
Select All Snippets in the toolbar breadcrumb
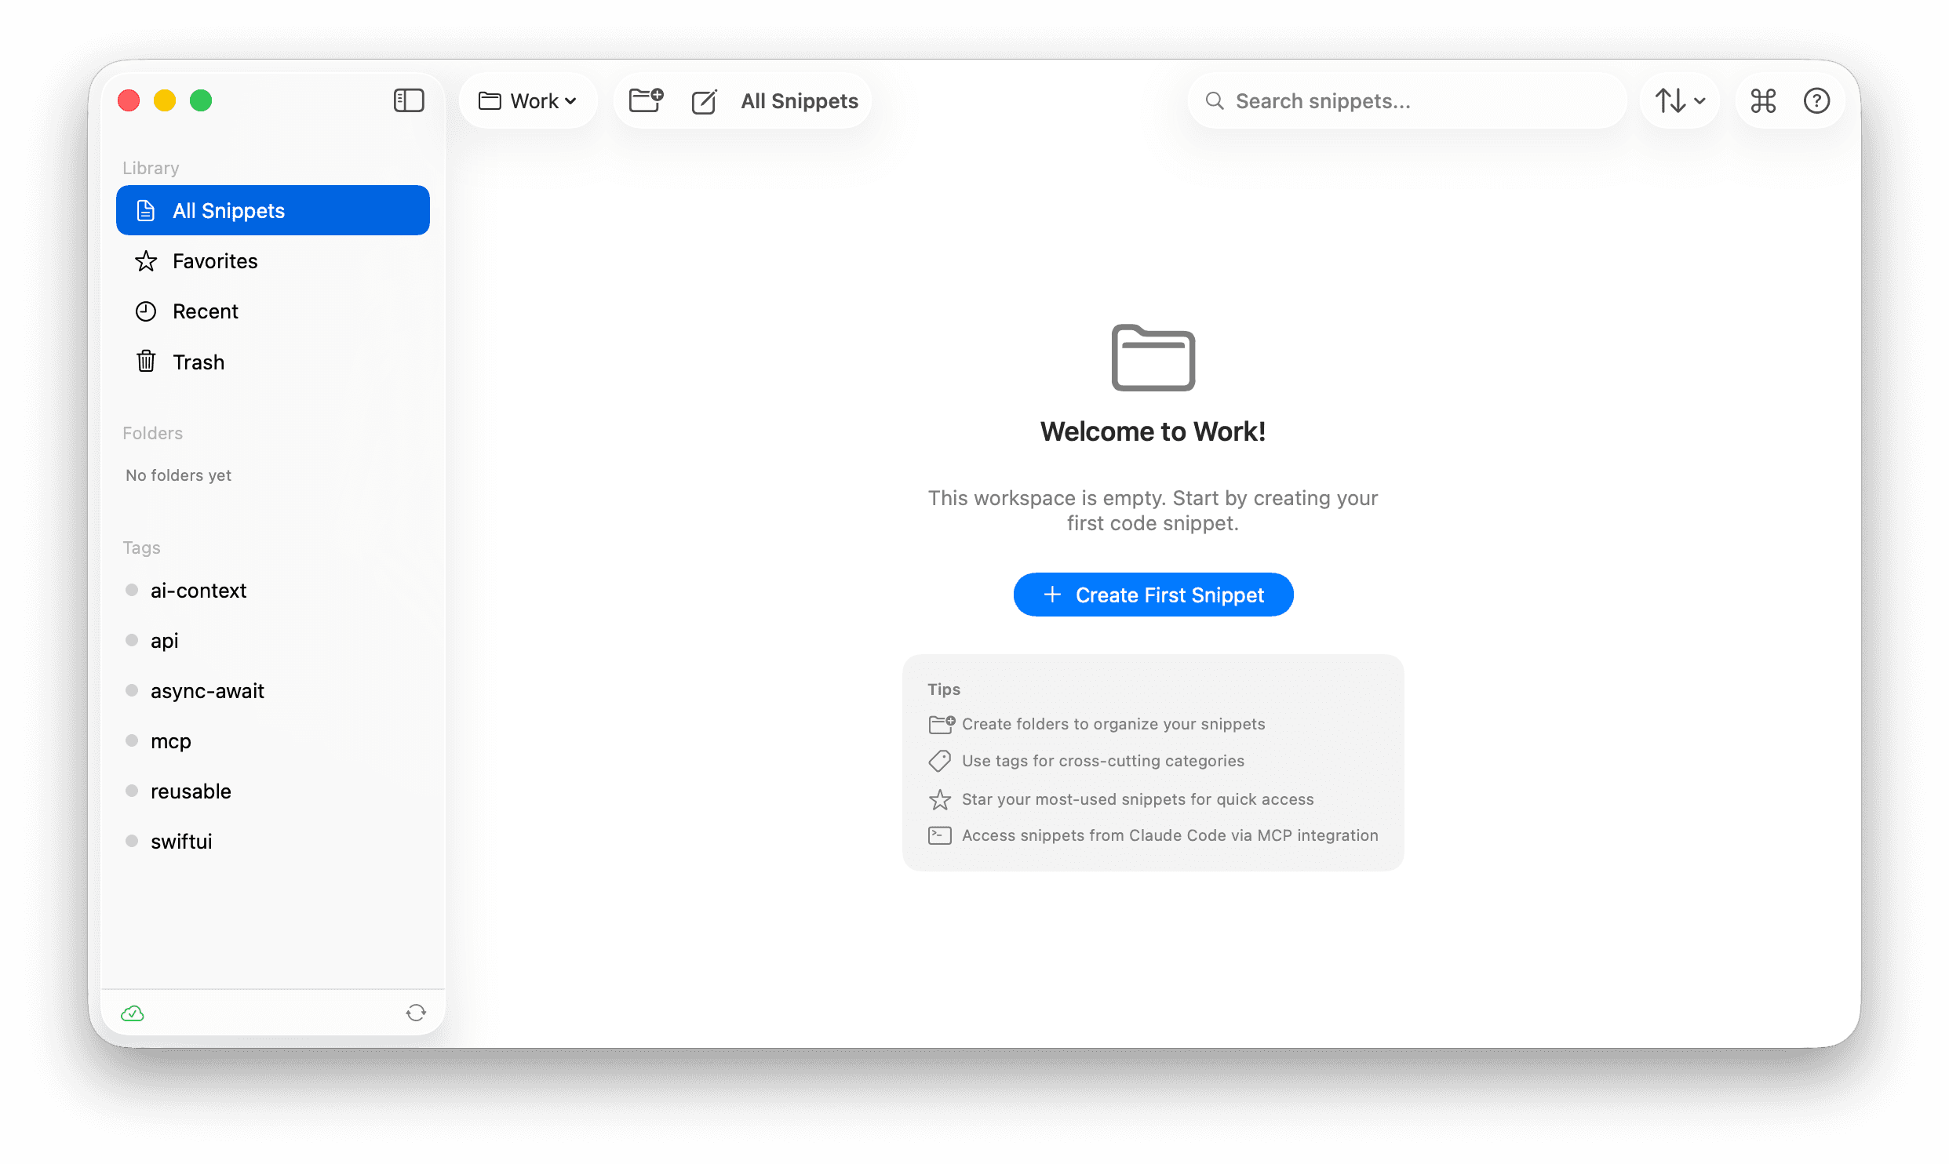coord(799,100)
